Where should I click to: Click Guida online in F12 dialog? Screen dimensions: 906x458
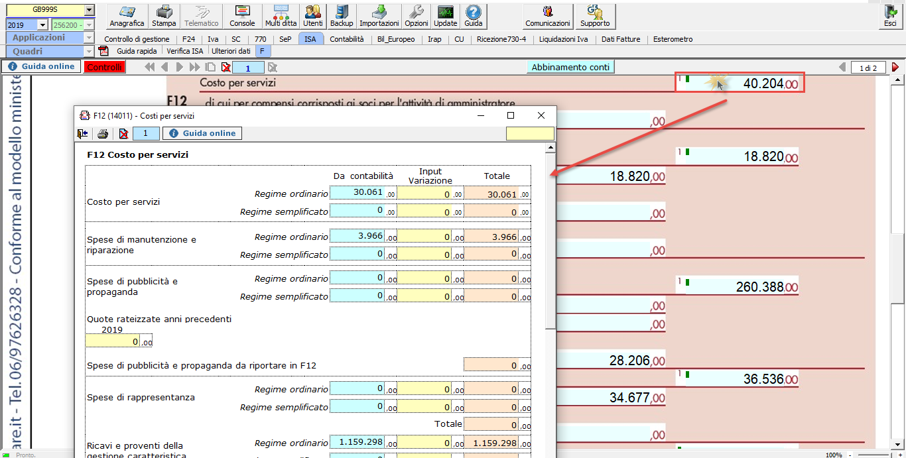click(202, 133)
